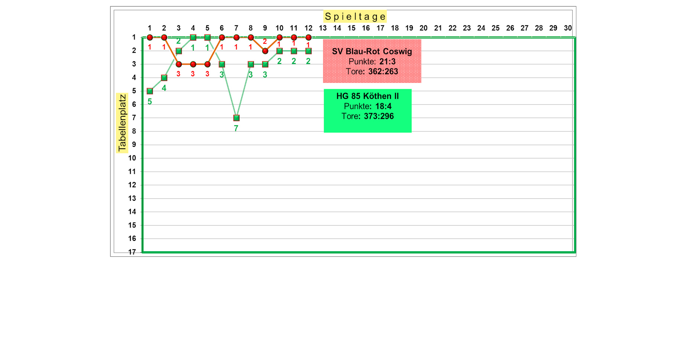This screenshot has height=359, width=689.
Task: Click green data label 7 below marker
Action: coord(236,129)
